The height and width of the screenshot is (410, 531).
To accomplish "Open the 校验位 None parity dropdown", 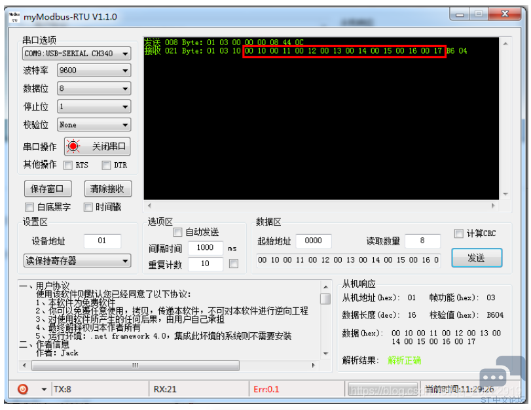I will click(93, 125).
